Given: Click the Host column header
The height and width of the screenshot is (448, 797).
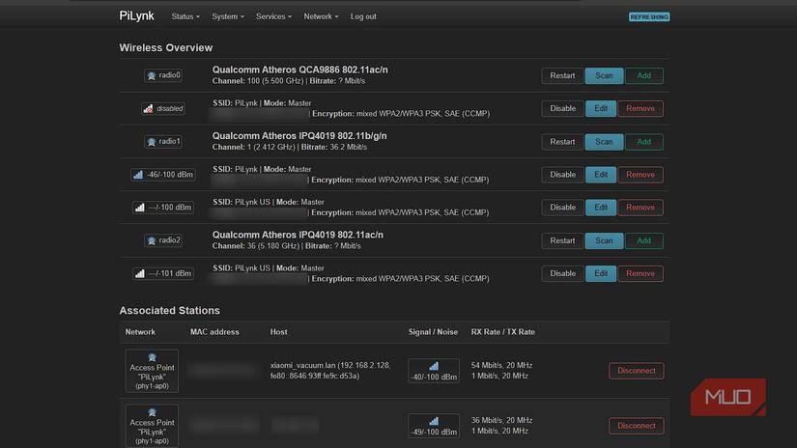Looking at the screenshot, I should pos(278,332).
